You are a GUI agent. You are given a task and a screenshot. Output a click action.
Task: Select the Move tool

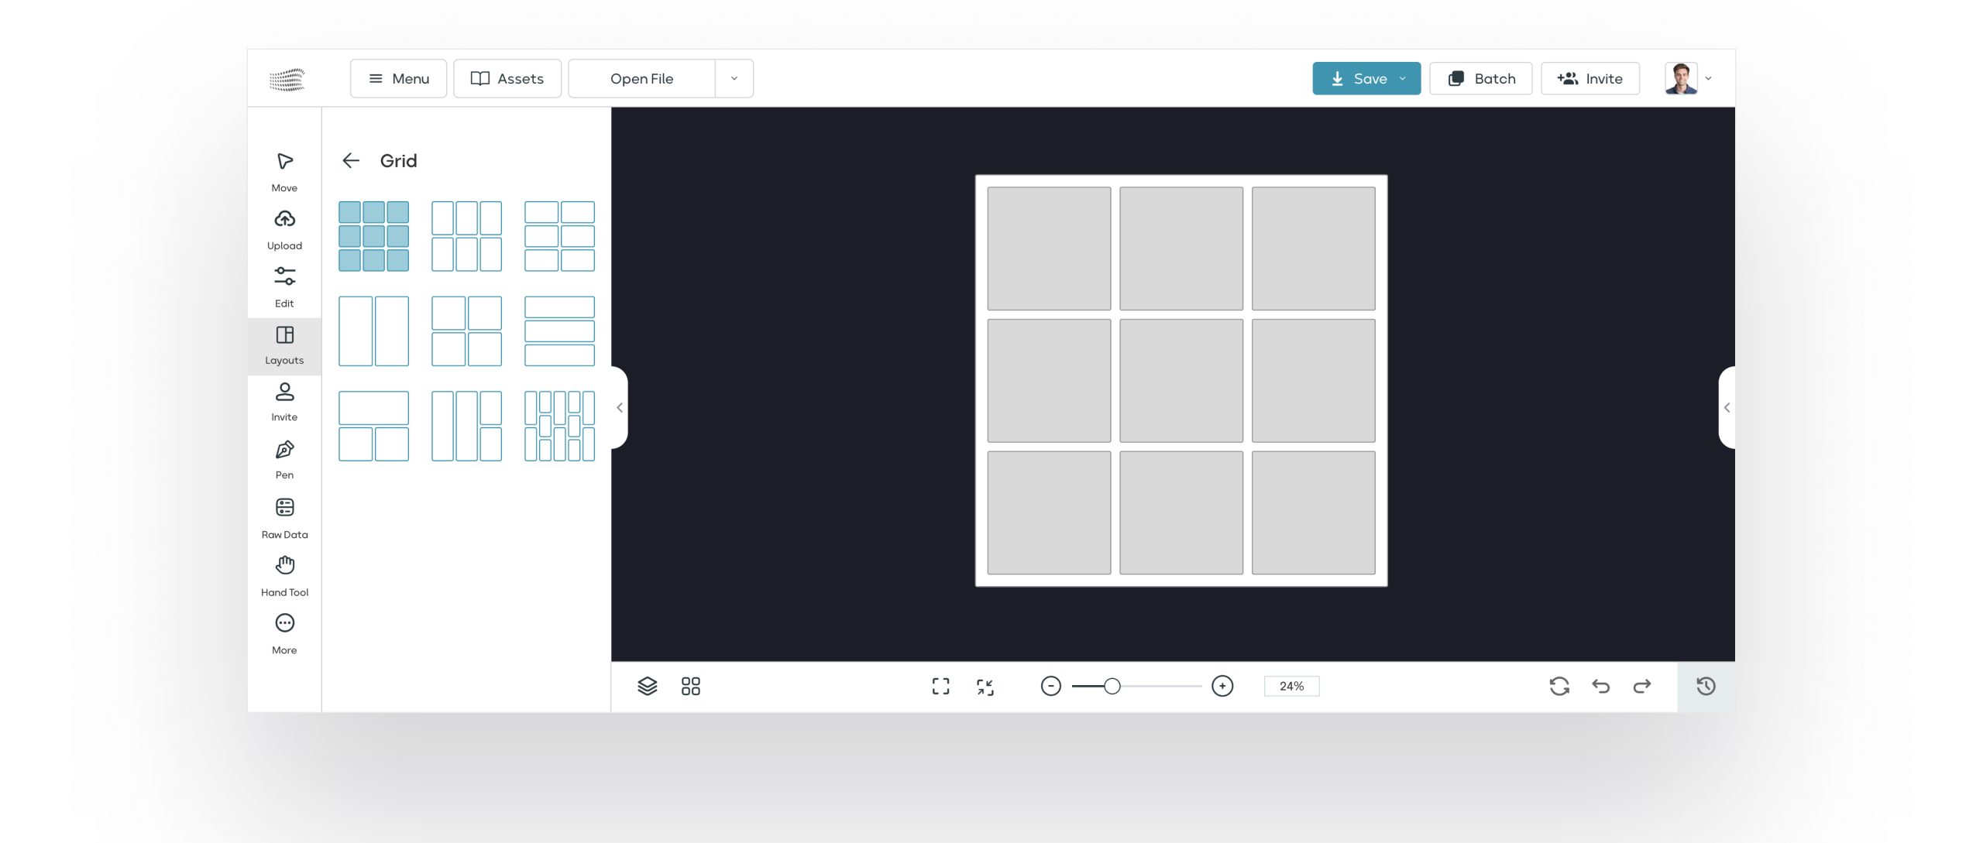pos(284,171)
